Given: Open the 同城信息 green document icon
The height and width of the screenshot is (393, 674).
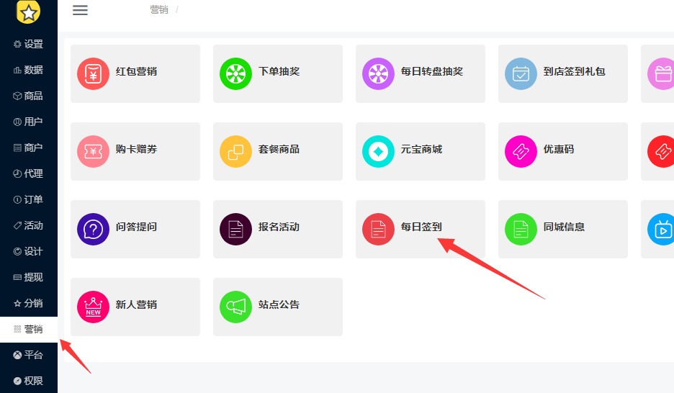Looking at the screenshot, I should (x=521, y=230).
